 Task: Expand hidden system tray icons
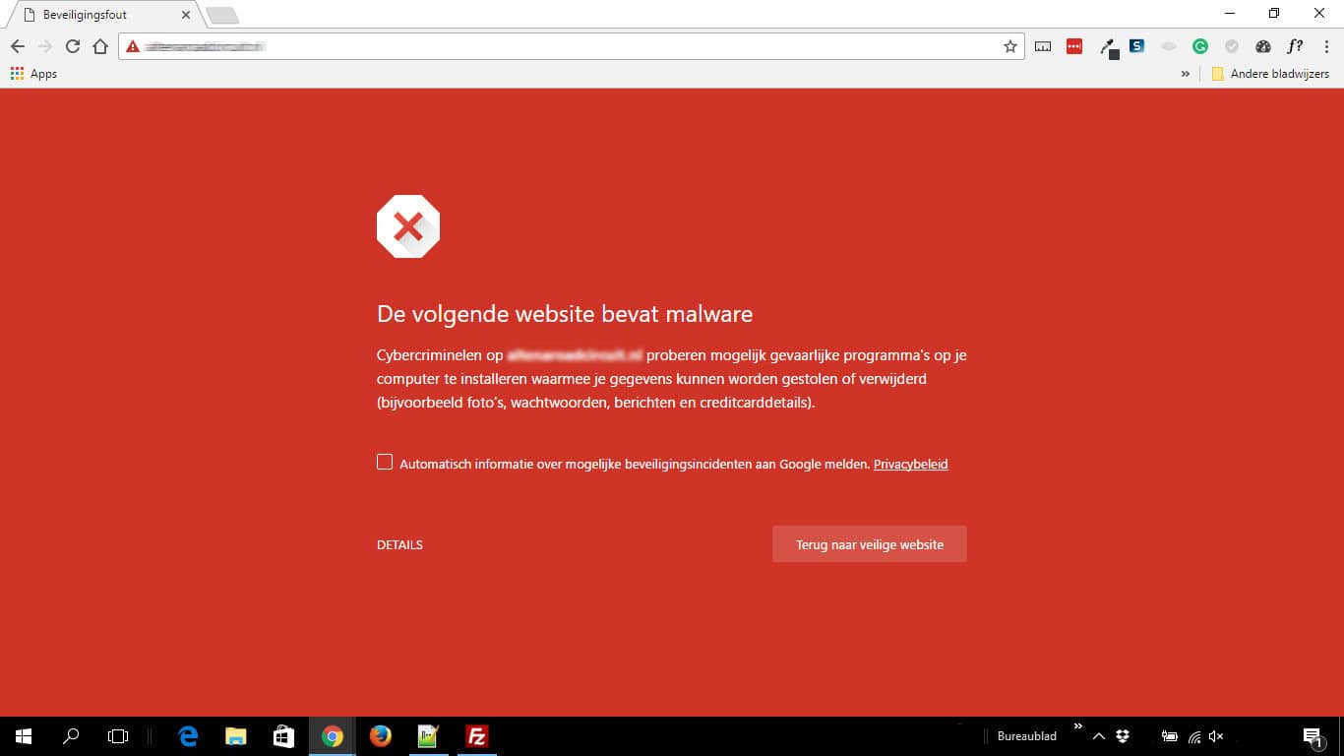[1099, 736]
